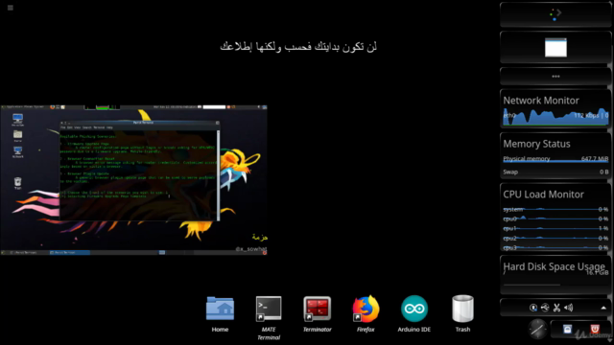The height and width of the screenshot is (345, 614).
Task: Click highlighted taskbar entry in embedded video
Action: click(70, 253)
